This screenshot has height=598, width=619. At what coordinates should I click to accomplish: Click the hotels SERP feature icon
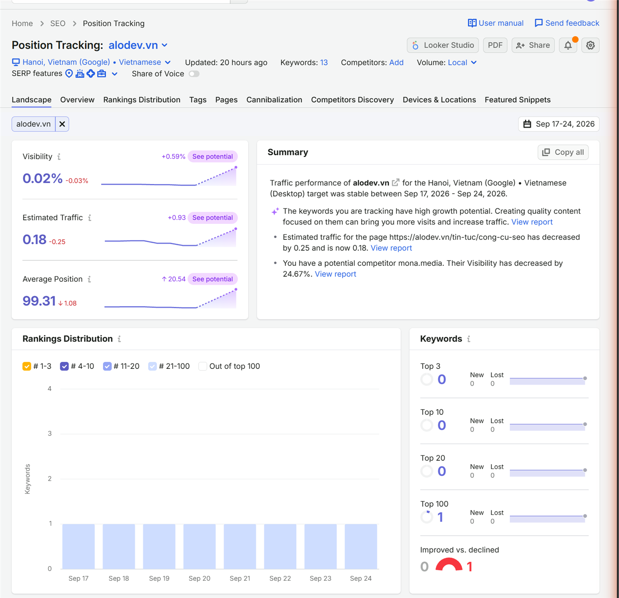click(80, 73)
